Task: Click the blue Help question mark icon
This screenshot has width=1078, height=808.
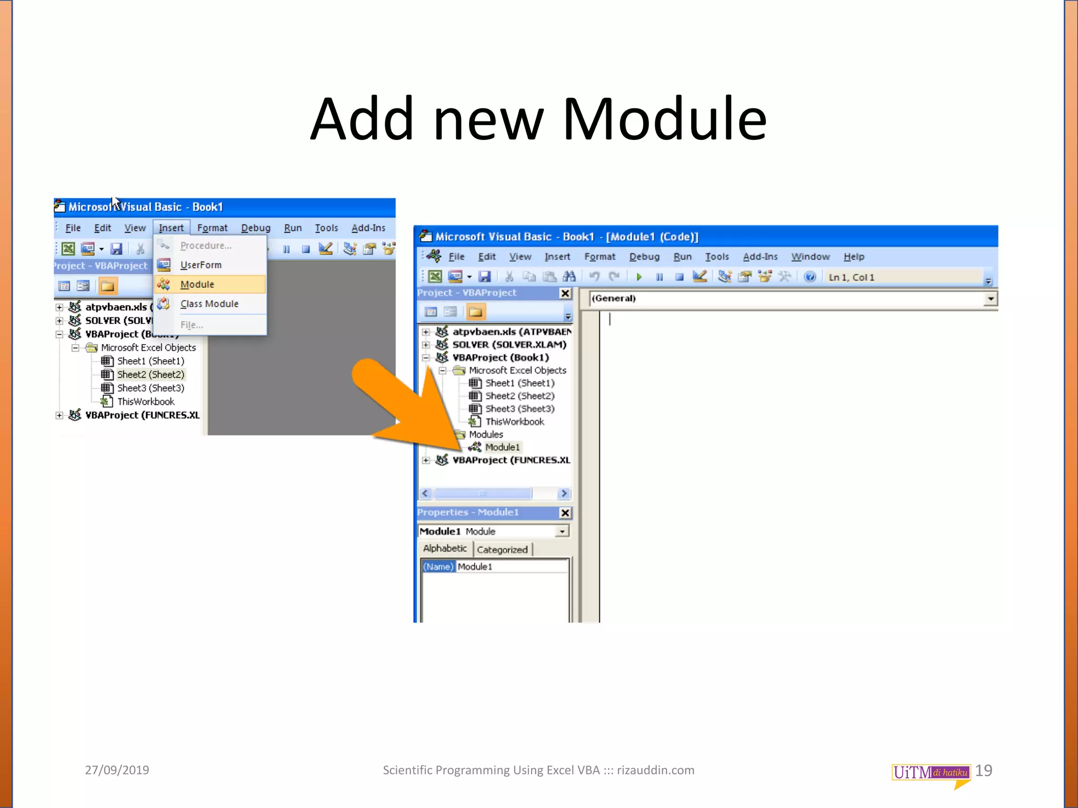Action: (810, 277)
